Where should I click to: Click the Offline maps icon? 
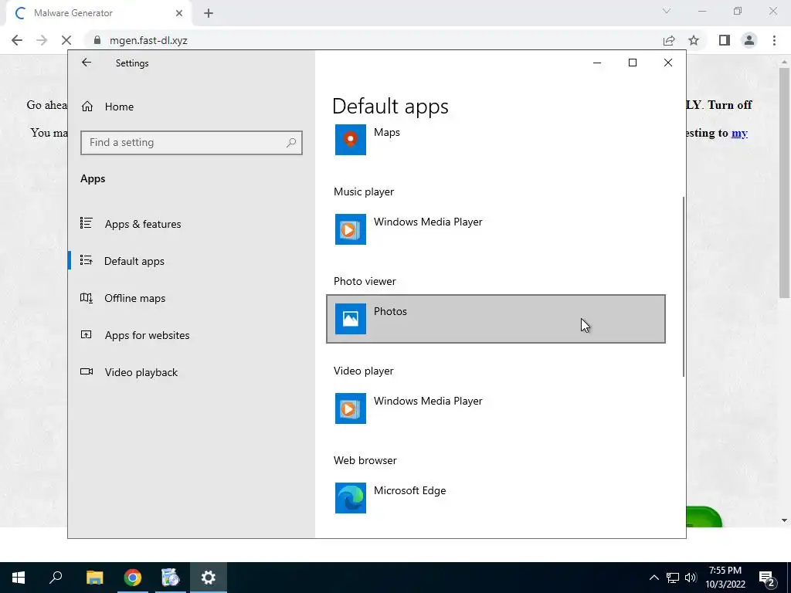(87, 297)
